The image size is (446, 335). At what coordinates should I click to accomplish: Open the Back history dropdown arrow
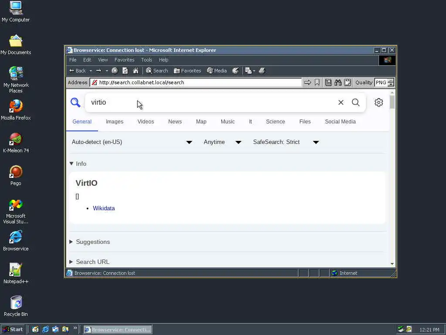pos(91,71)
